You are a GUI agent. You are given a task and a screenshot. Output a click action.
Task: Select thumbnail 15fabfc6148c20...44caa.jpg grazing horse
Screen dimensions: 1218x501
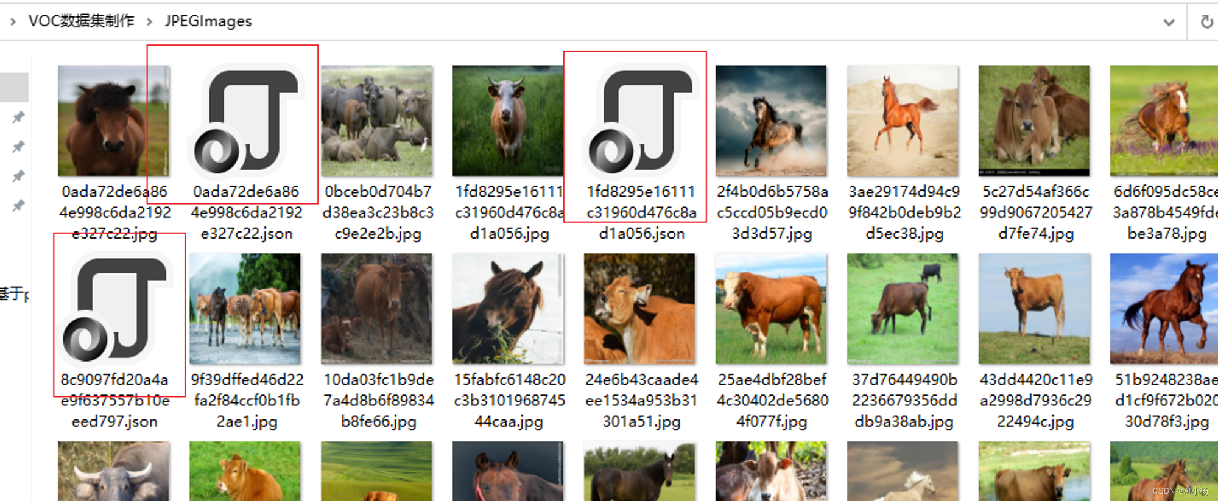[x=508, y=309]
